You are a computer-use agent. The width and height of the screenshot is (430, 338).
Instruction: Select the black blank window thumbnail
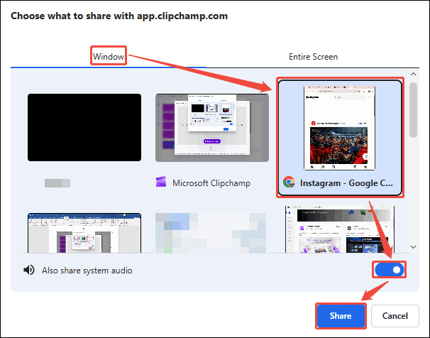pos(84,127)
